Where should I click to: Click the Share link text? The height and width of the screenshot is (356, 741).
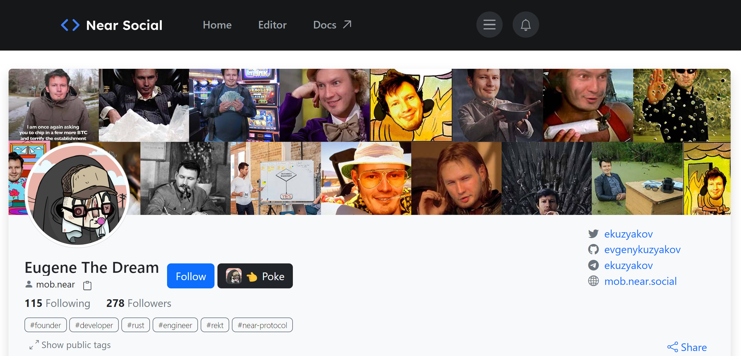click(x=694, y=347)
